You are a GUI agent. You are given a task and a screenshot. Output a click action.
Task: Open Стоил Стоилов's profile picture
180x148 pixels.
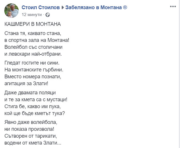(x=11, y=11)
